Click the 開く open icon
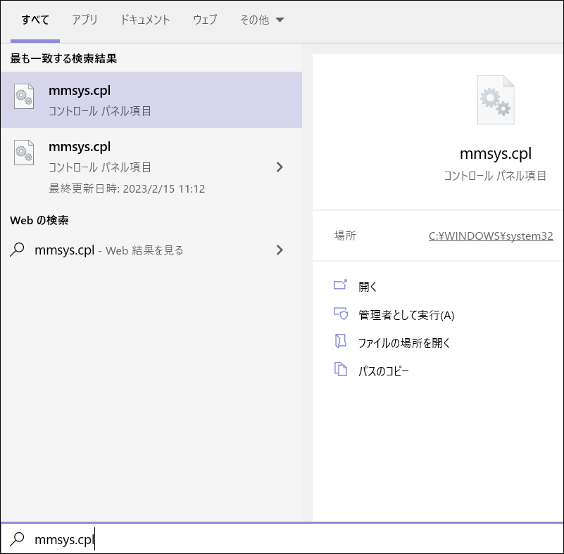 [x=341, y=285]
